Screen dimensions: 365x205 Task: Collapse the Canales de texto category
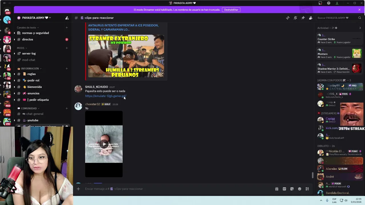[x=28, y=28]
